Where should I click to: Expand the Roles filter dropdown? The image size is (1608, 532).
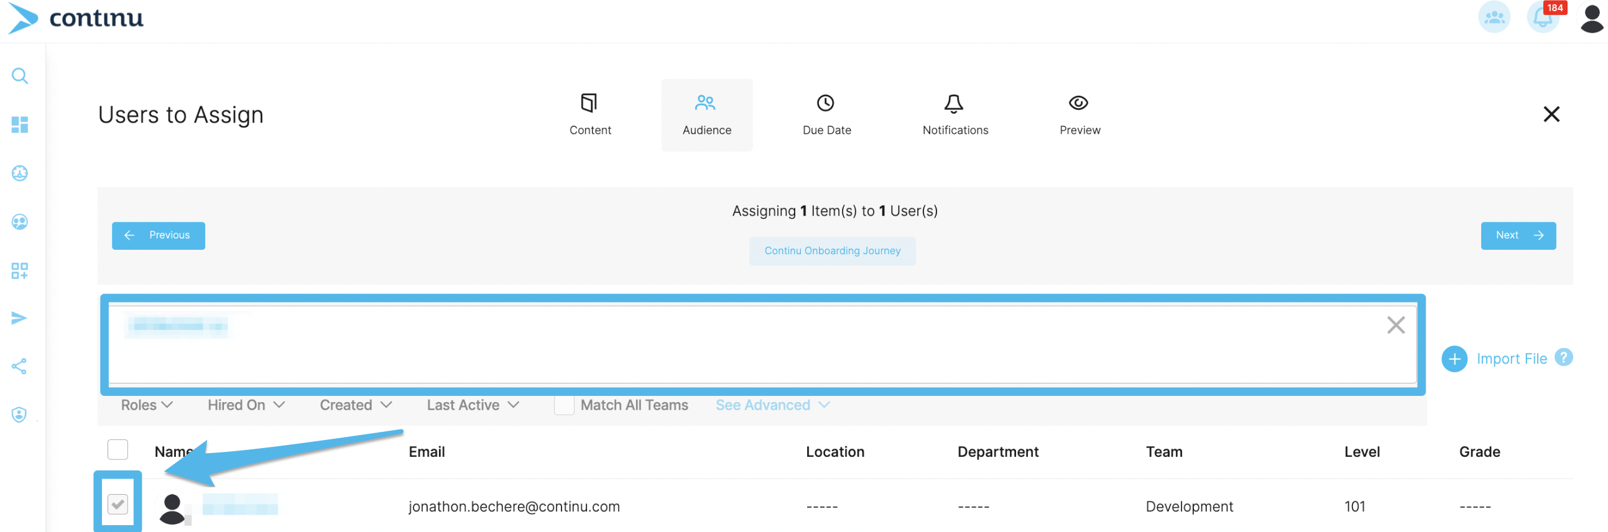pyautogui.click(x=147, y=405)
